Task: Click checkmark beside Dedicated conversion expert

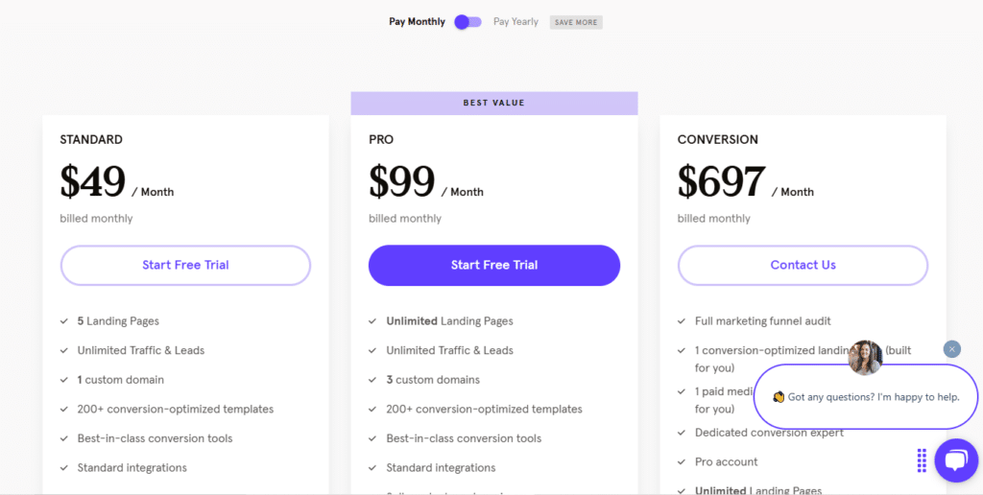Action: (682, 433)
